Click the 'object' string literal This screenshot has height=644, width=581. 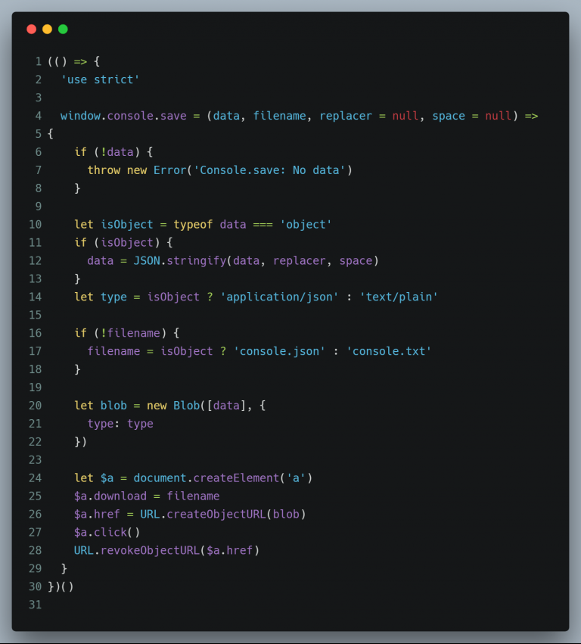[306, 225]
